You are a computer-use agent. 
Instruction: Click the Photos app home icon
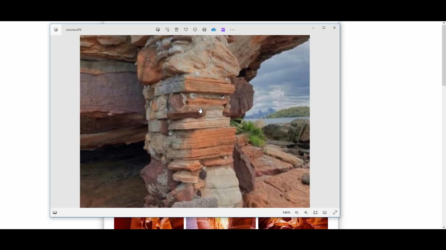[56, 30]
